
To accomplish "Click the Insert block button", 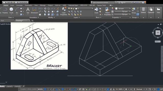I will (96, 11).
